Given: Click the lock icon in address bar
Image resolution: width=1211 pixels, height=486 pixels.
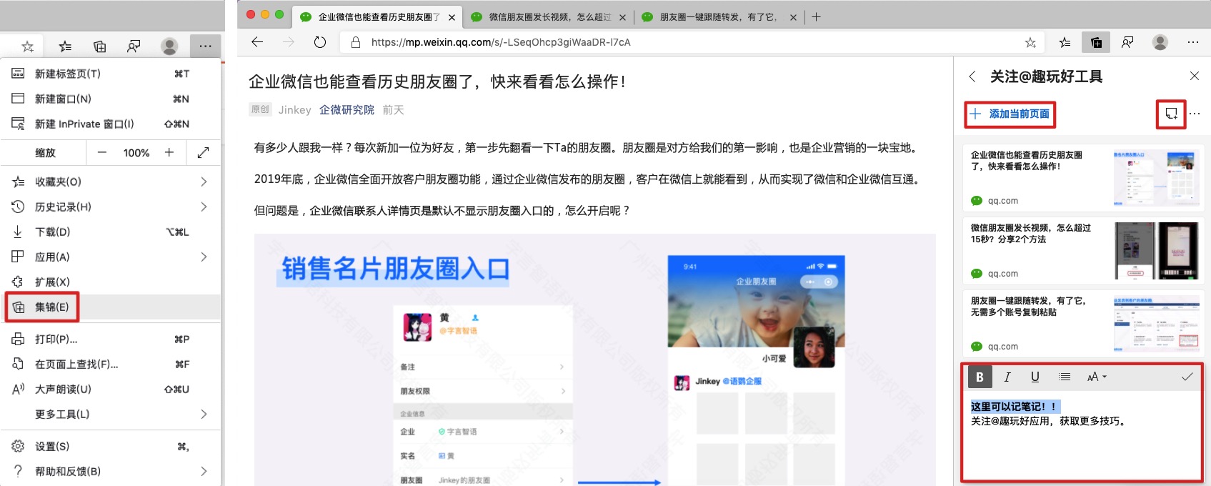Looking at the screenshot, I should (x=356, y=42).
